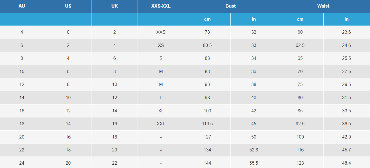Viewport: 370px width, 168px height.
Task: Select the XXS size cell
Action: 161,32
